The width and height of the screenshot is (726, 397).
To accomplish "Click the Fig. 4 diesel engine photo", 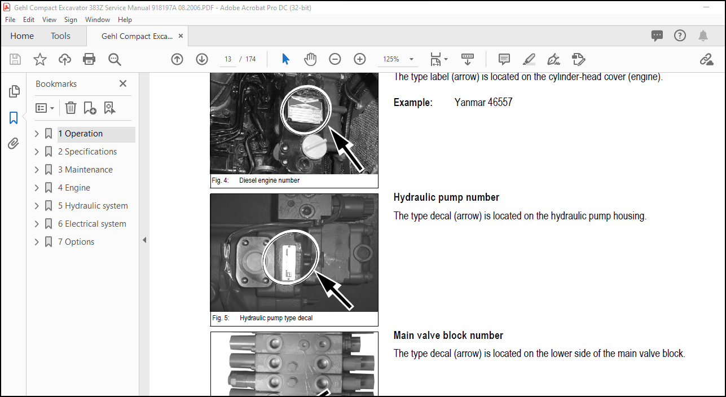I will (294, 123).
